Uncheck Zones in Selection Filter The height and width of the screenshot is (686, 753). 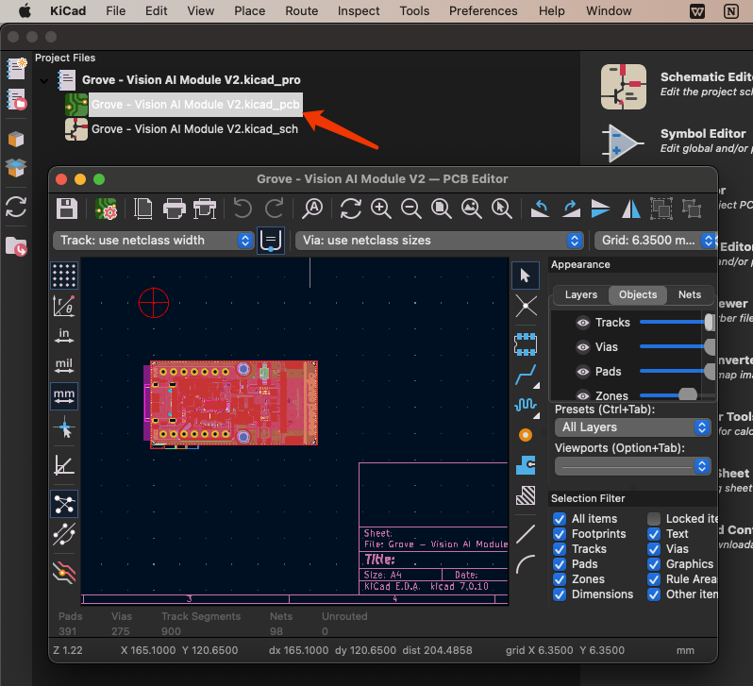(x=560, y=578)
